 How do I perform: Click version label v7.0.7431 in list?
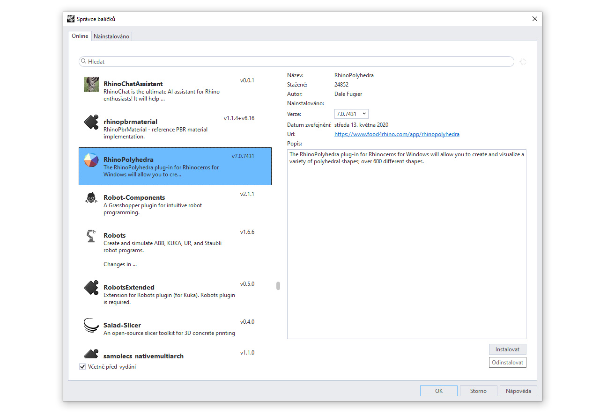coord(243,156)
